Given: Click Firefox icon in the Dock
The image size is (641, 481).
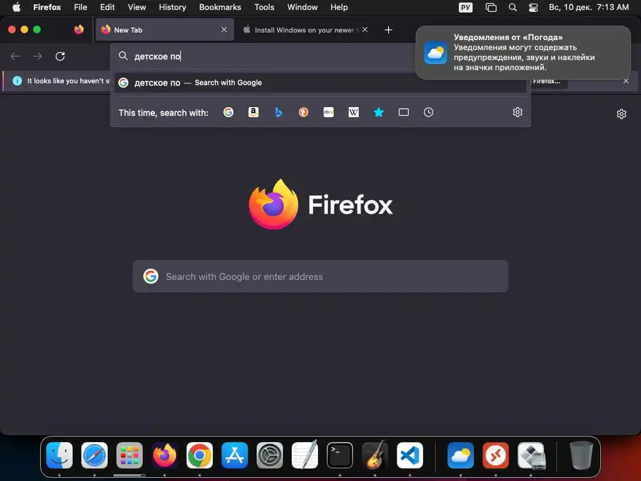Looking at the screenshot, I should click(x=165, y=455).
